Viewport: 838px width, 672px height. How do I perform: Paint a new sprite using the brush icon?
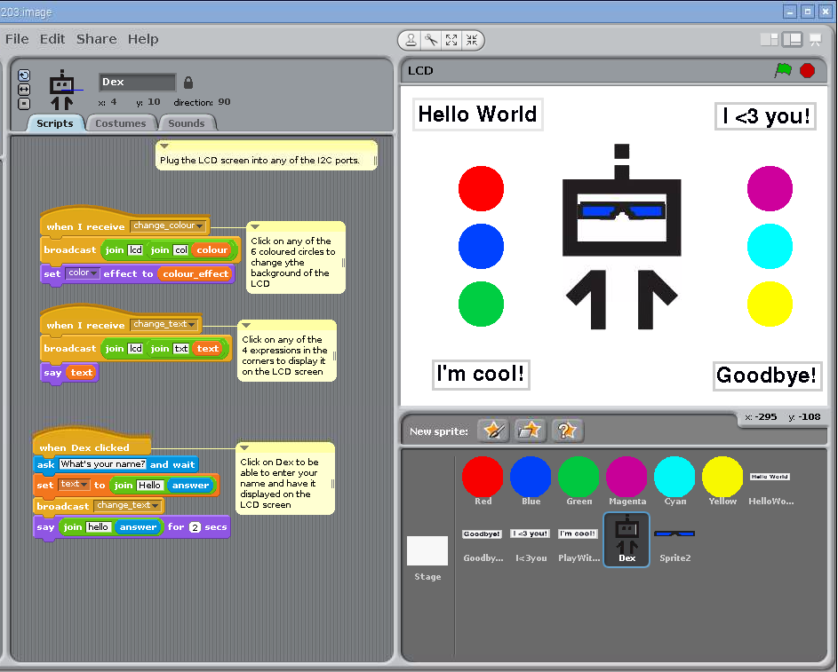(492, 431)
